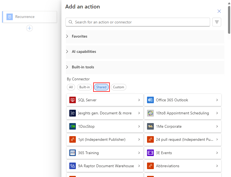The height and width of the screenshot is (177, 231).
Task: Expand the AI capabilities section
Action: (x=84, y=51)
